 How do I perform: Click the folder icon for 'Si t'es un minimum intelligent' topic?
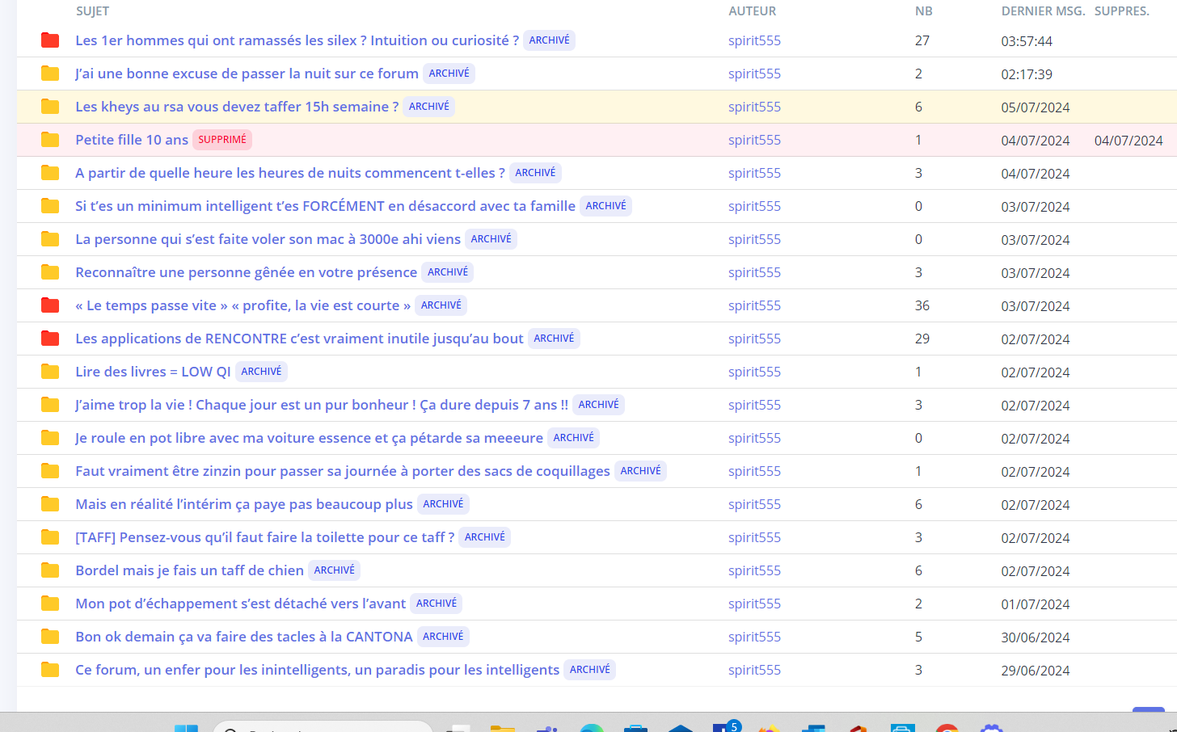[50, 206]
